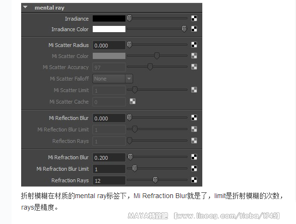
Task: Click the Reflection Rays slider handle
Action: point(130,141)
